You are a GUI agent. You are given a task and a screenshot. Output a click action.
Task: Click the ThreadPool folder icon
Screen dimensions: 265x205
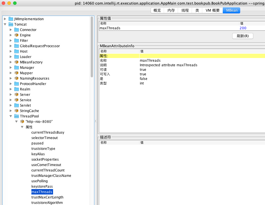pos(17,116)
